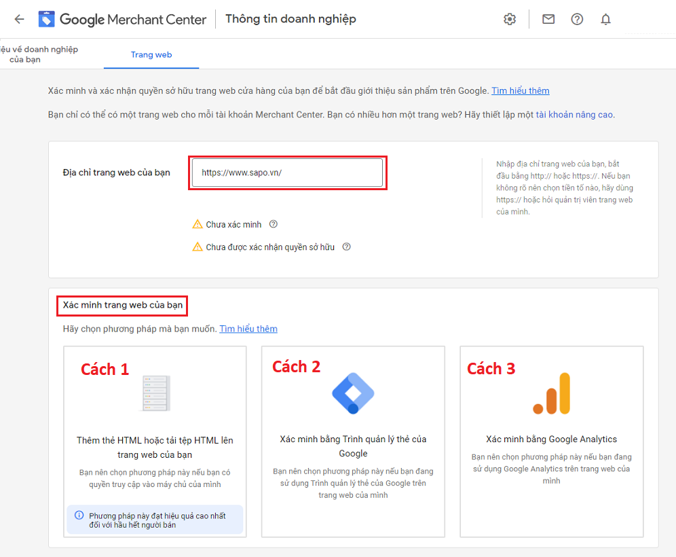The image size is (676, 557).
Task: Open the help question mark icon
Action: coord(577,19)
